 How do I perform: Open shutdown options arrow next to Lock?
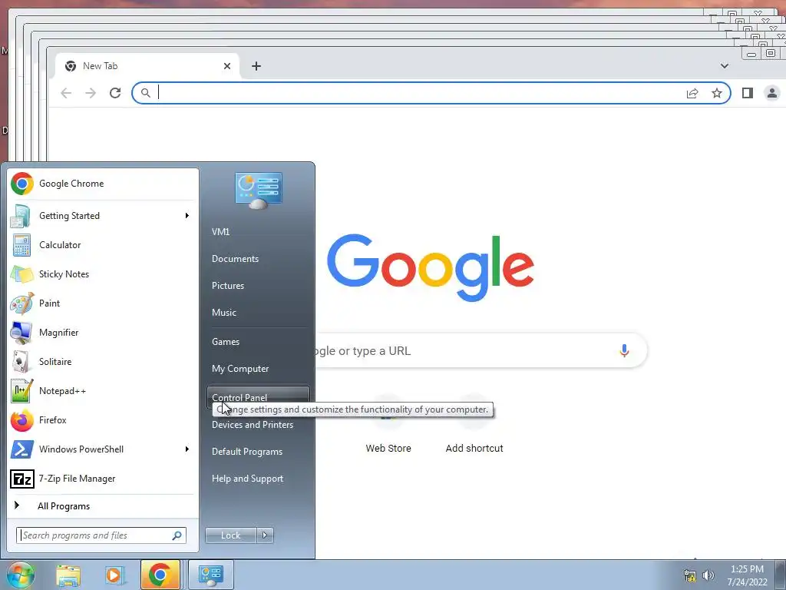click(x=265, y=535)
